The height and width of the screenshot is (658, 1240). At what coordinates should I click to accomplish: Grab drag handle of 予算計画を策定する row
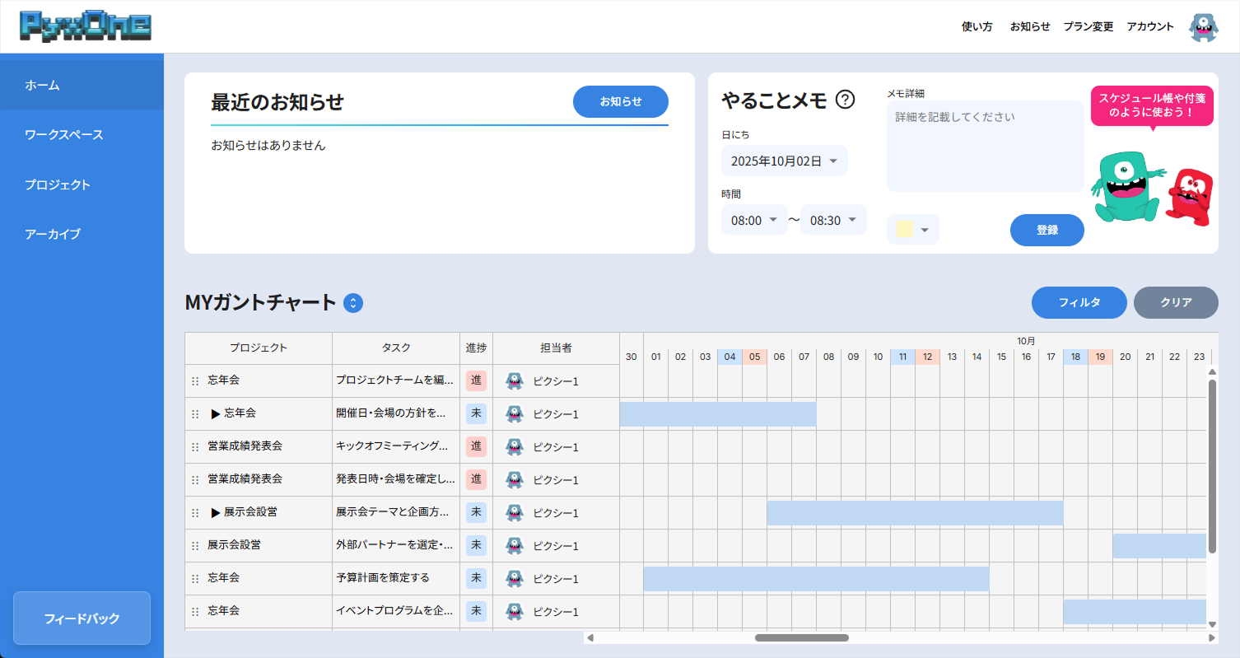(195, 578)
